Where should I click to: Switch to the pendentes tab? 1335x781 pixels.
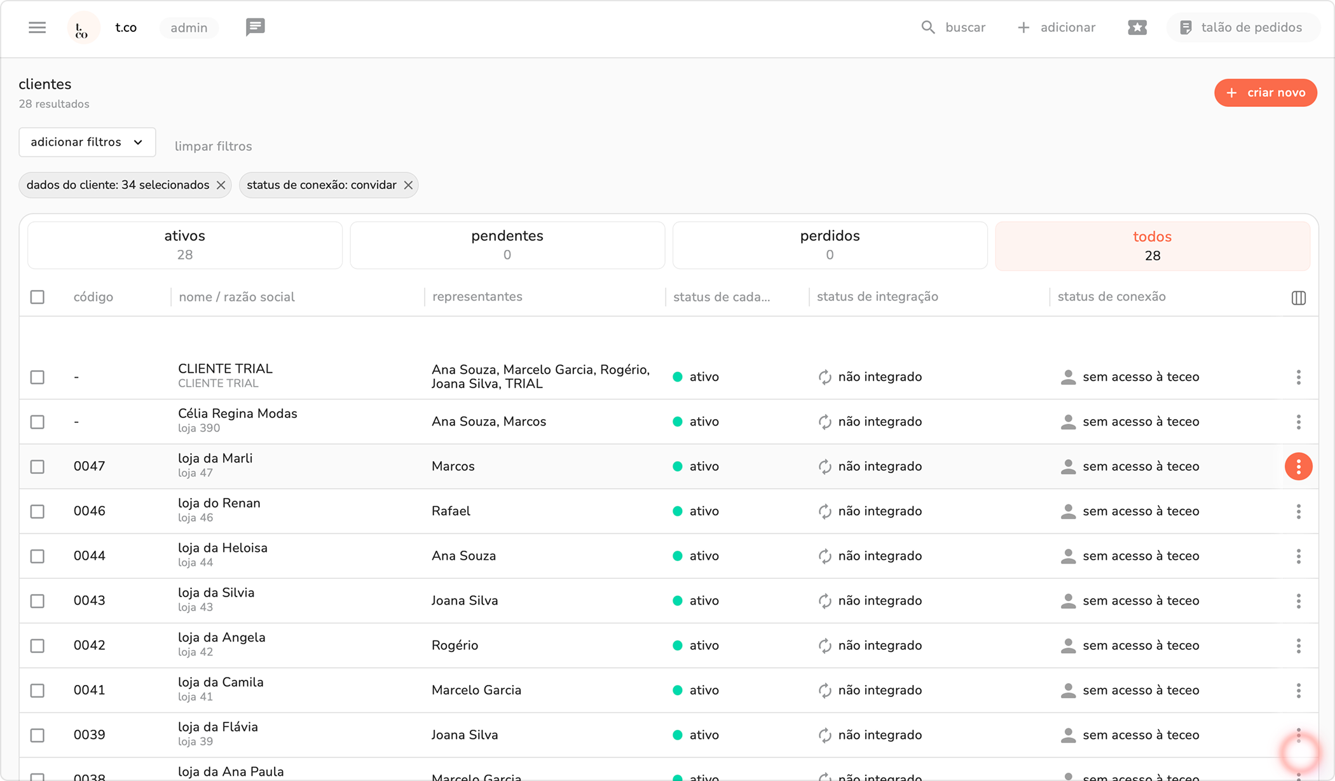[507, 245]
